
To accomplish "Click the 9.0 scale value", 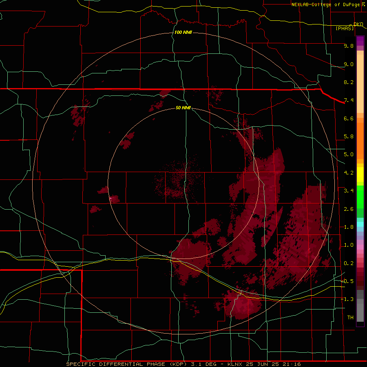I will (x=349, y=64).
